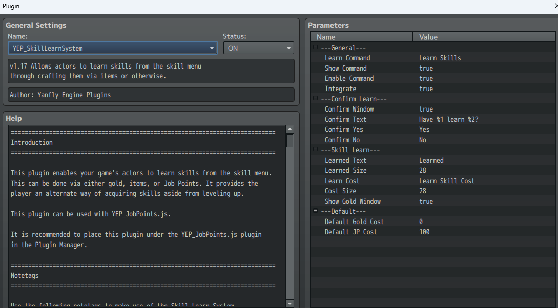The height and width of the screenshot is (308, 558).
Task: Select the Enable Command parameter row
Action: coord(433,78)
